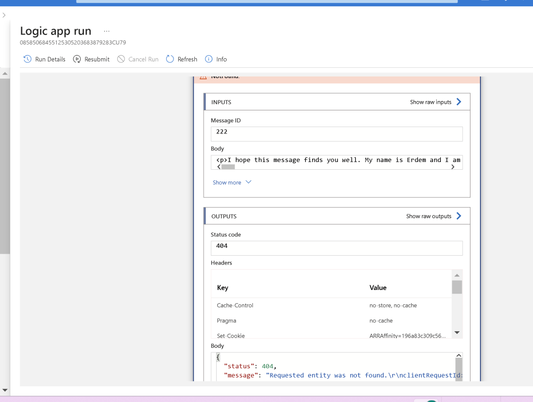
Task: Click the Headers table scrollbar thumb
Action: click(x=457, y=287)
